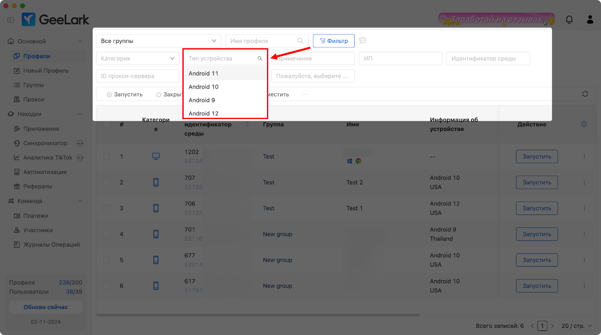
Task: Click the Windows icon in row 1
Action: click(x=349, y=161)
